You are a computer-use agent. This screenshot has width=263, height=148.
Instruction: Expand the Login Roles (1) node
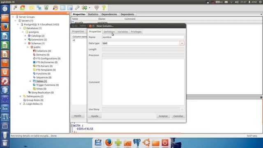[21, 104]
